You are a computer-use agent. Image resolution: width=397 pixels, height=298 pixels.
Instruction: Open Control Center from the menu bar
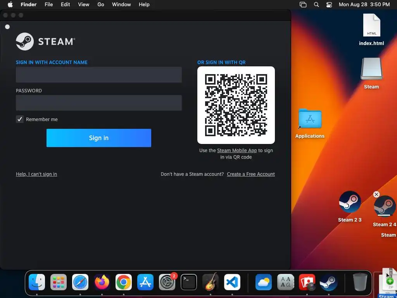coord(329,4)
